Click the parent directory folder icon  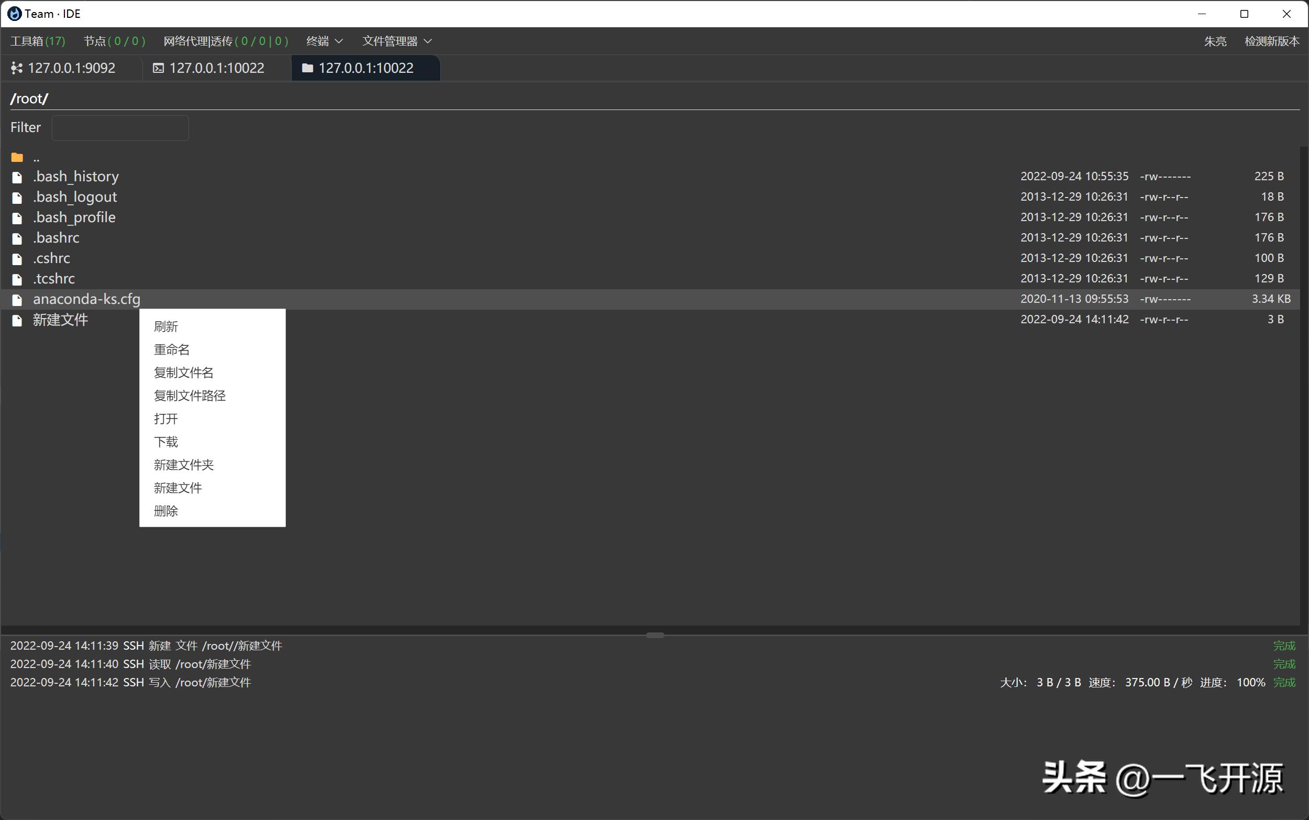coord(17,158)
